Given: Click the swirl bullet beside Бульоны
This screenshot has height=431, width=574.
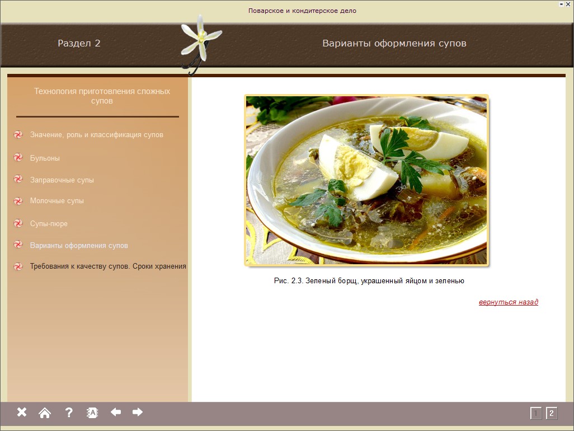Looking at the screenshot, I should [x=18, y=158].
